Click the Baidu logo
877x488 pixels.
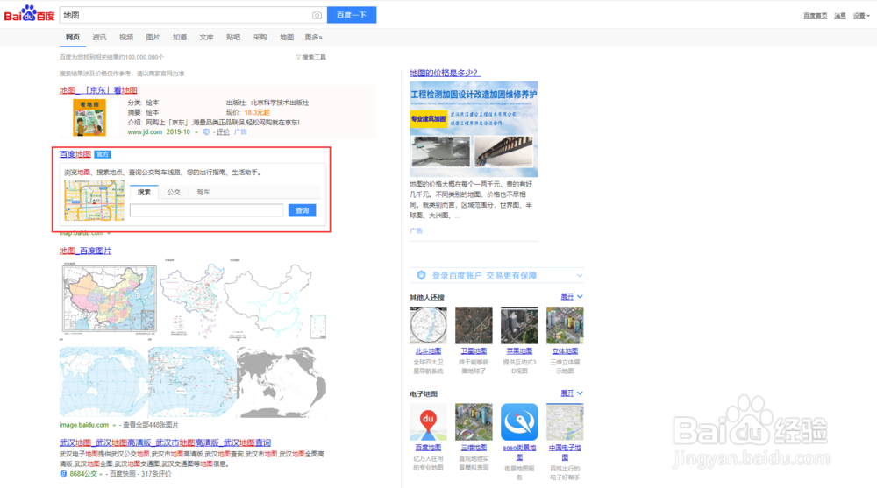29,13
